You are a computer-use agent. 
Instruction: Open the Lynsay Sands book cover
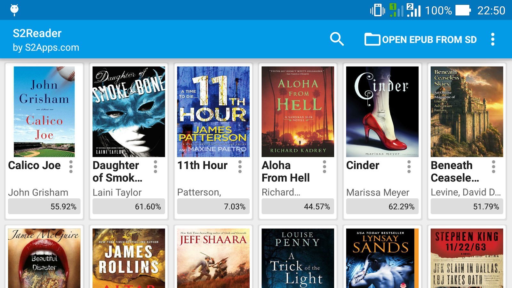pyautogui.click(x=382, y=258)
